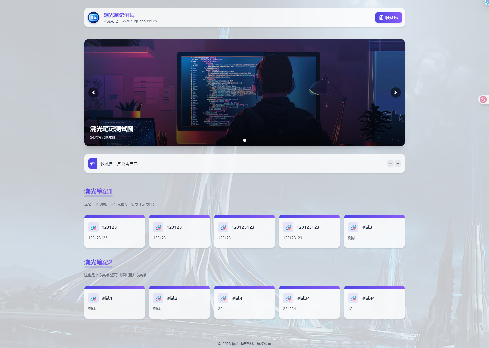Click the 溯光 round logo icon
This screenshot has height=348, width=489.
tap(94, 17)
